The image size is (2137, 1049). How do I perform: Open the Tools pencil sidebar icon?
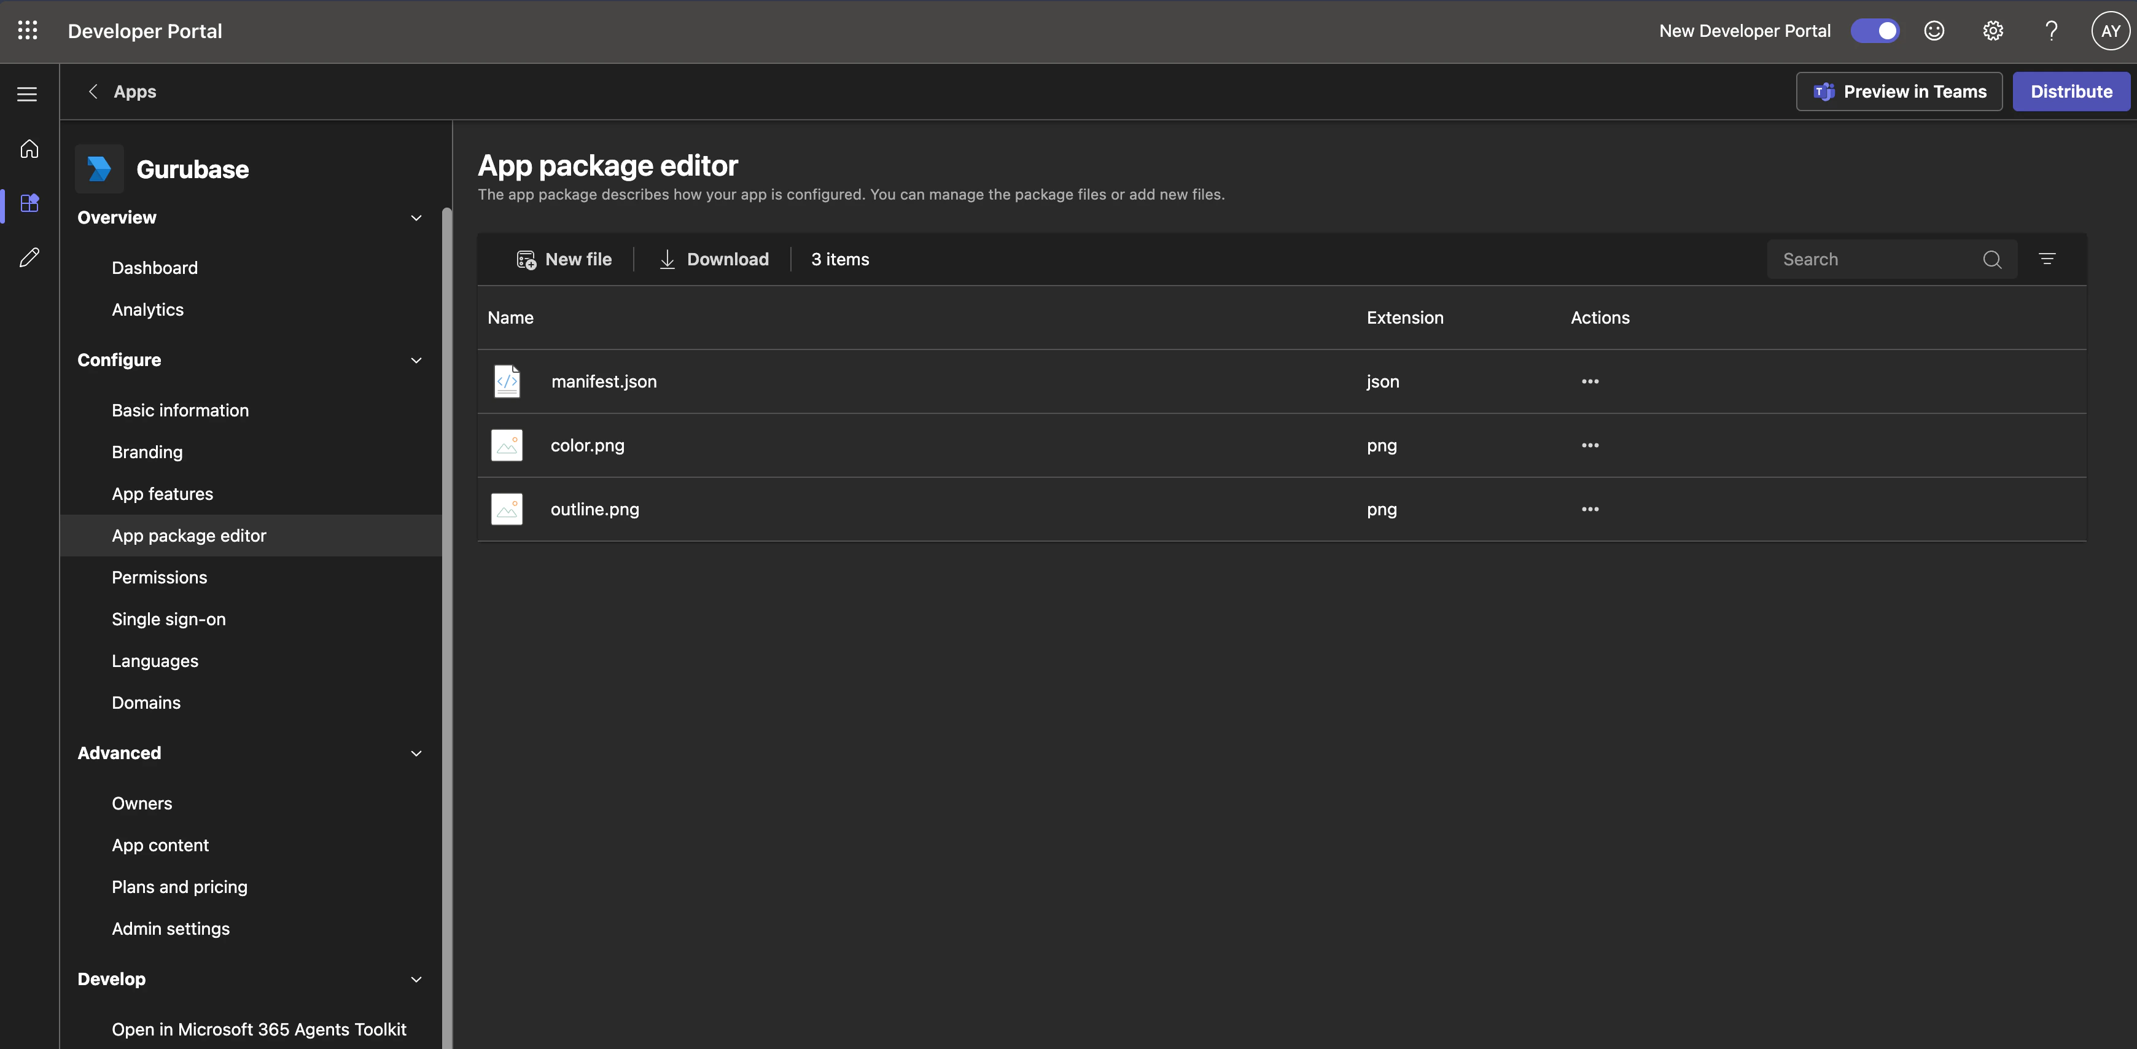click(29, 257)
